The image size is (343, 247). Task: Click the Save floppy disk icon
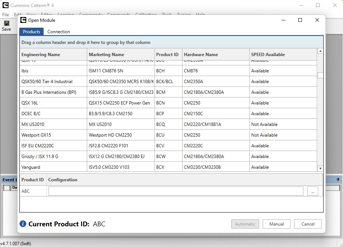click(7, 23)
